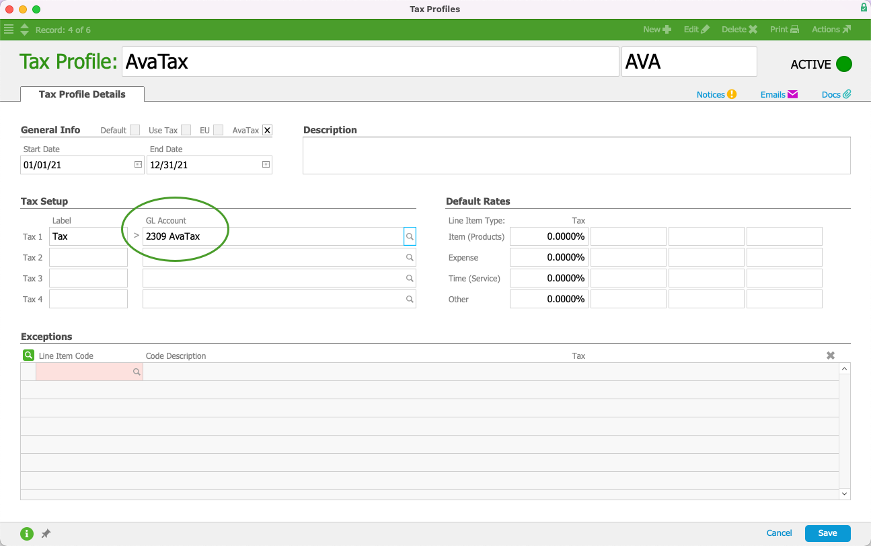Select the Tax Profile Details tab
Image resolution: width=871 pixels, height=546 pixels.
[x=82, y=94]
